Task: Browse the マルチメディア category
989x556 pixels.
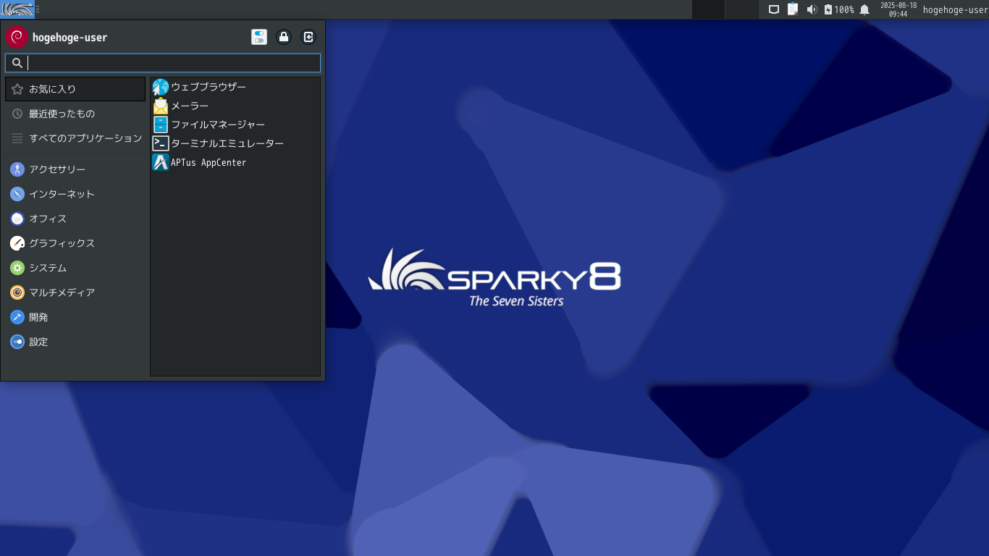Action: point(61,292)
